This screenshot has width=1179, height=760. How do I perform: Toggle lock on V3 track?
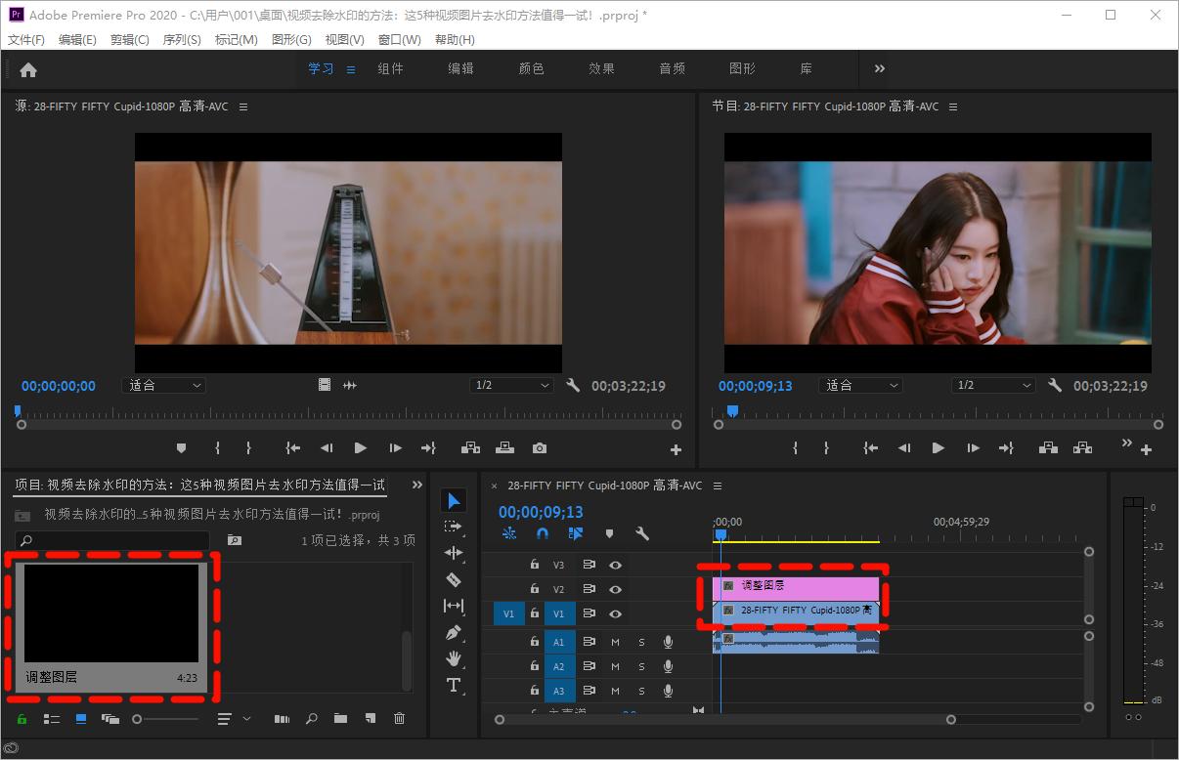(535, 565)
